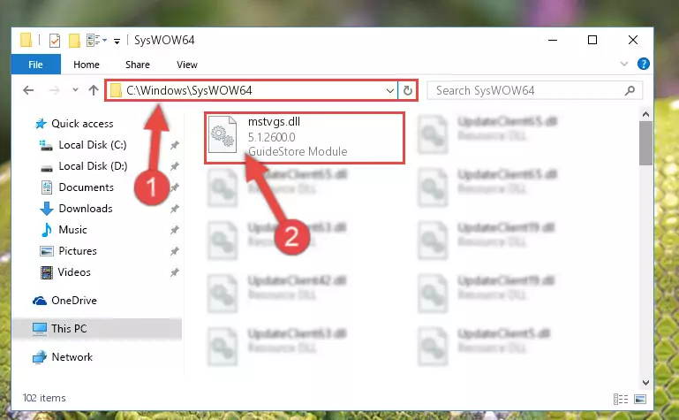Expand the ribbon with the chevron
This screenshot has height=420, width=679.
[624, 64]
